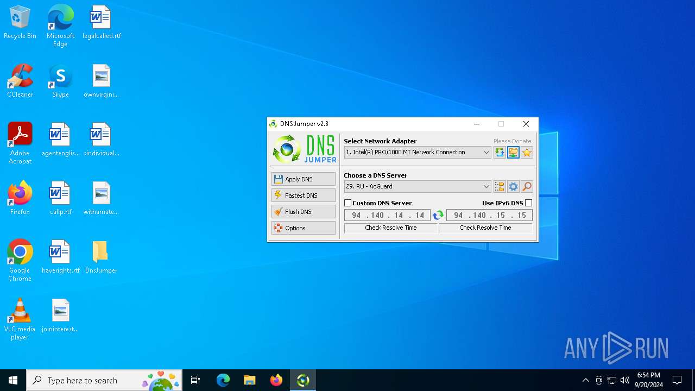Click the volume speaker tray icon
695x391 pixels.
click(x=625, y=380)
